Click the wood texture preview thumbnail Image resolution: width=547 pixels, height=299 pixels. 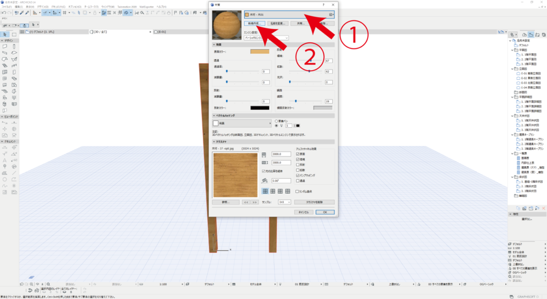point(236,175)
